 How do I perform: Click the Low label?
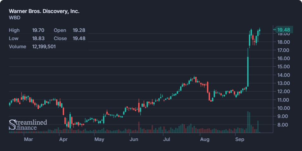(14, 39)
